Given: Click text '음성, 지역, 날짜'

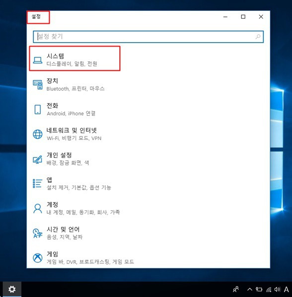Looking at the screenshot, I should [65, 237].
